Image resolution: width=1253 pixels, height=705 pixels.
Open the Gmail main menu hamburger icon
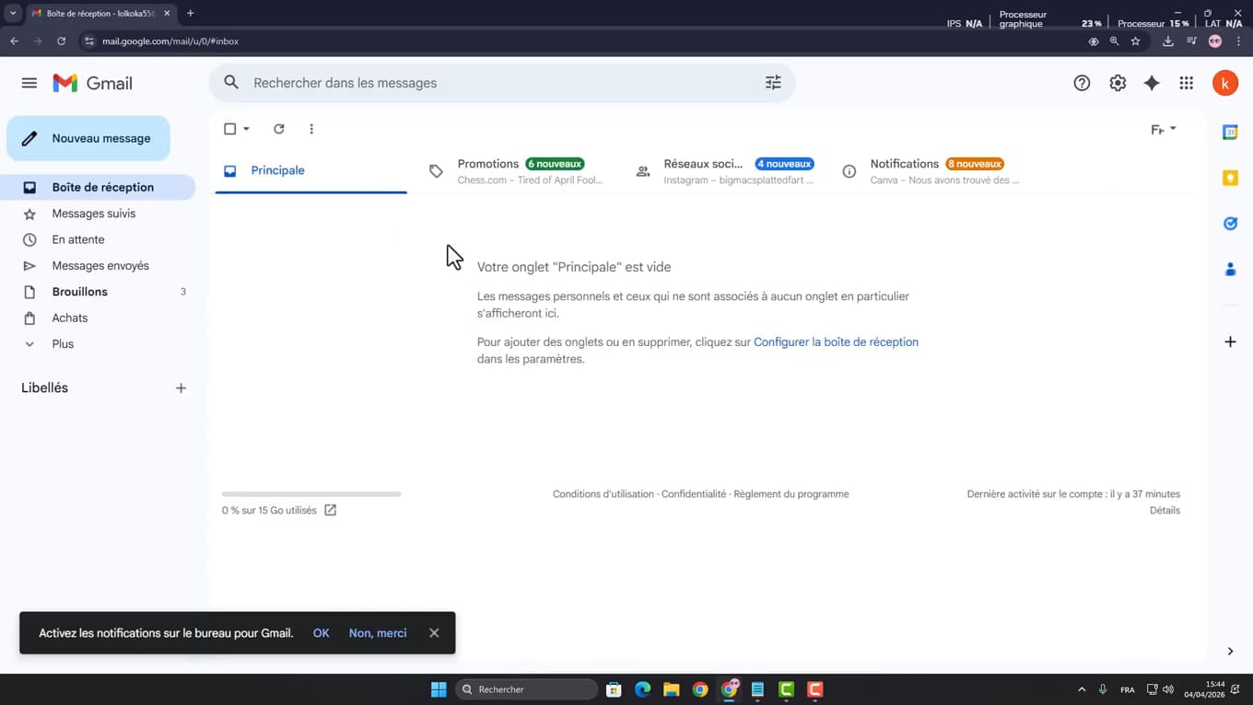(29, 83)
